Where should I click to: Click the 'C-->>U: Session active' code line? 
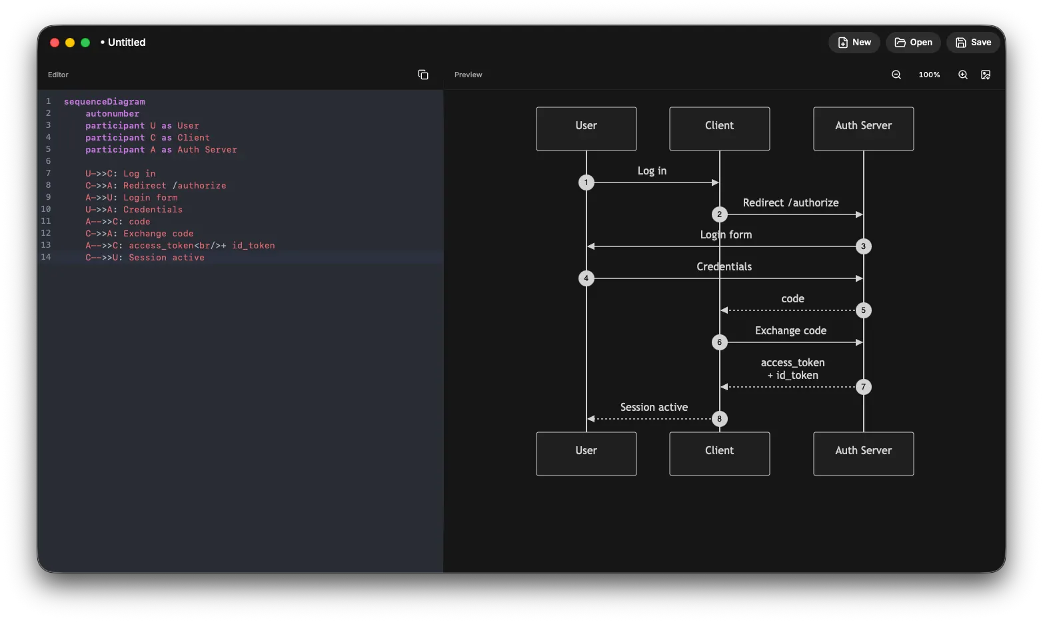tap(145, 257)
